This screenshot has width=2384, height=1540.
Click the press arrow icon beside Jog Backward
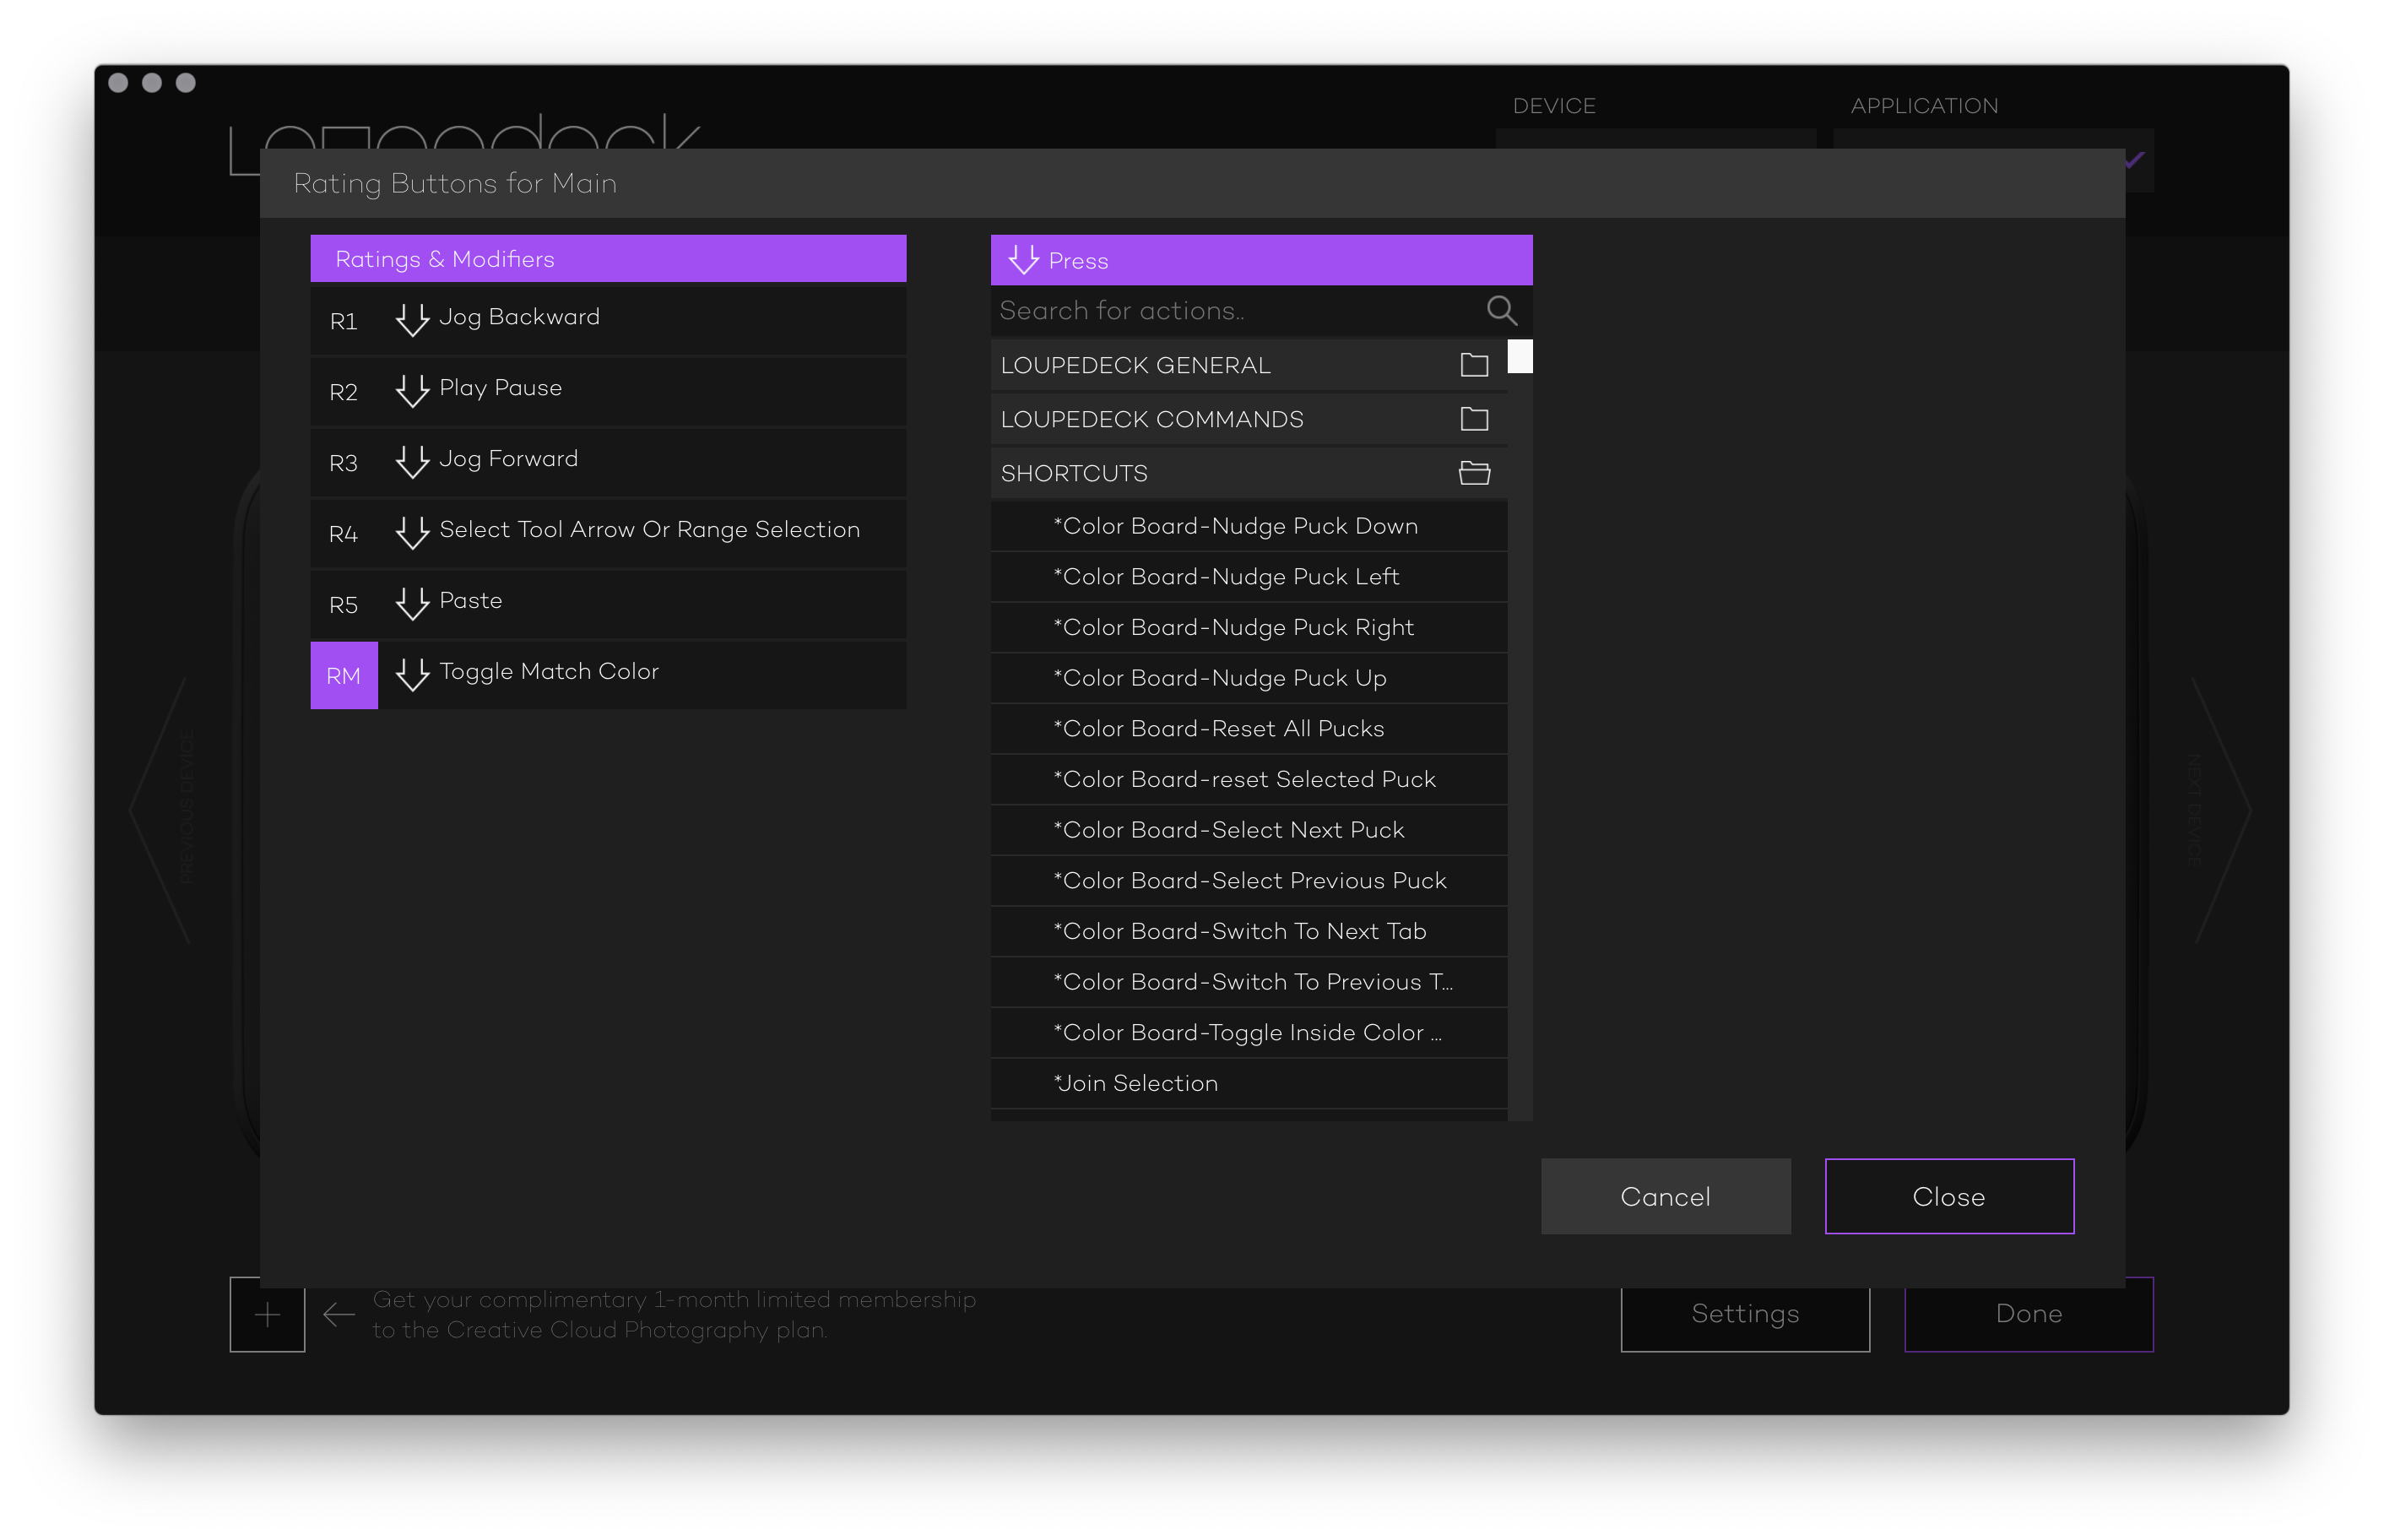[x=412, y=320]
